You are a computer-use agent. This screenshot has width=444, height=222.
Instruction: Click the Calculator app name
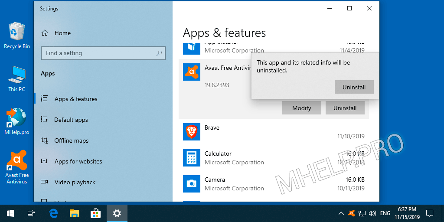[218, 154]
